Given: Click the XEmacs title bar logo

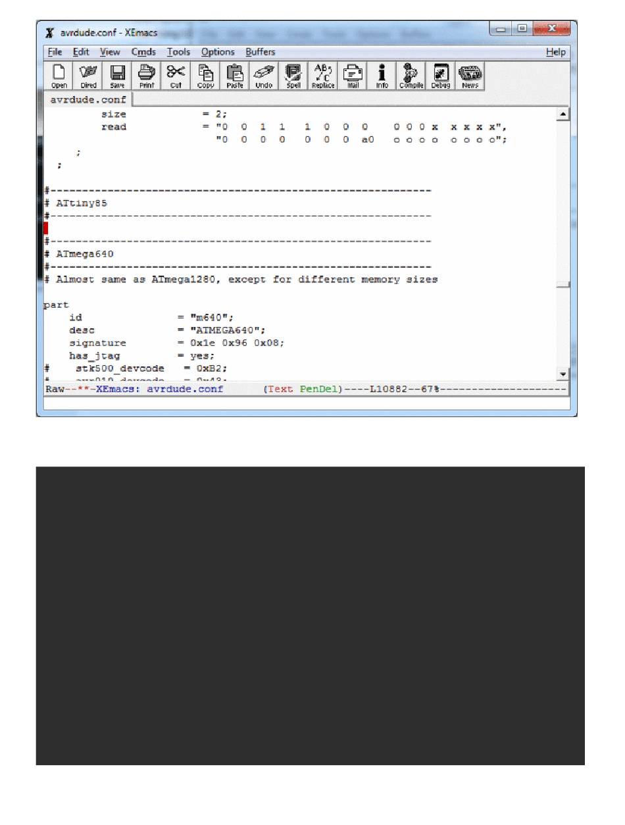Looking at the screenshot, I should [x=49, y=32].
